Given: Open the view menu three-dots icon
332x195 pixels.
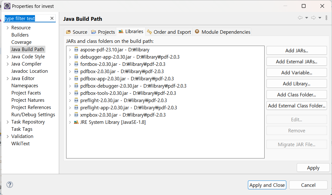Looking at the screenshot, I should pos(326,18).
